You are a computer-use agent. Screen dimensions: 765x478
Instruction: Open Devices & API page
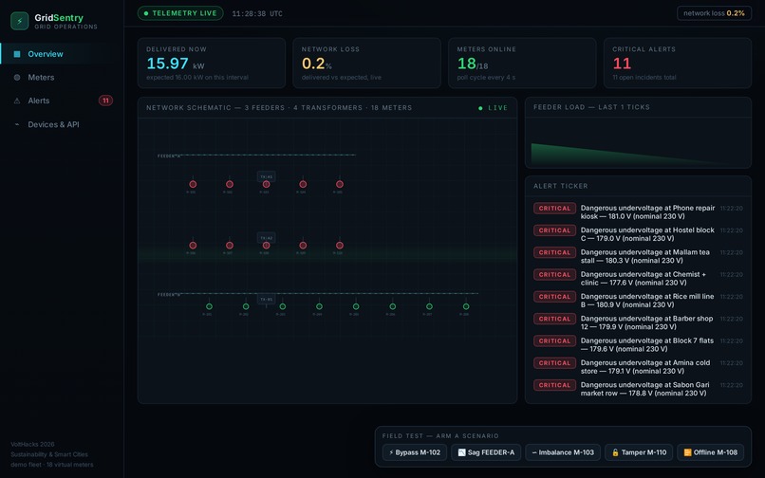62,124
